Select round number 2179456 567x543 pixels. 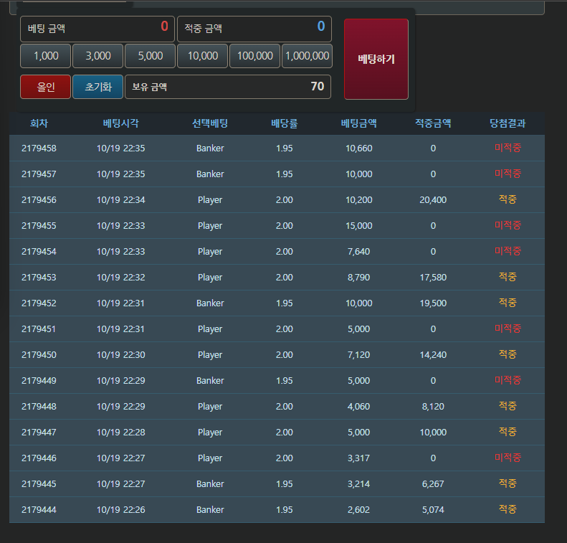39,200
